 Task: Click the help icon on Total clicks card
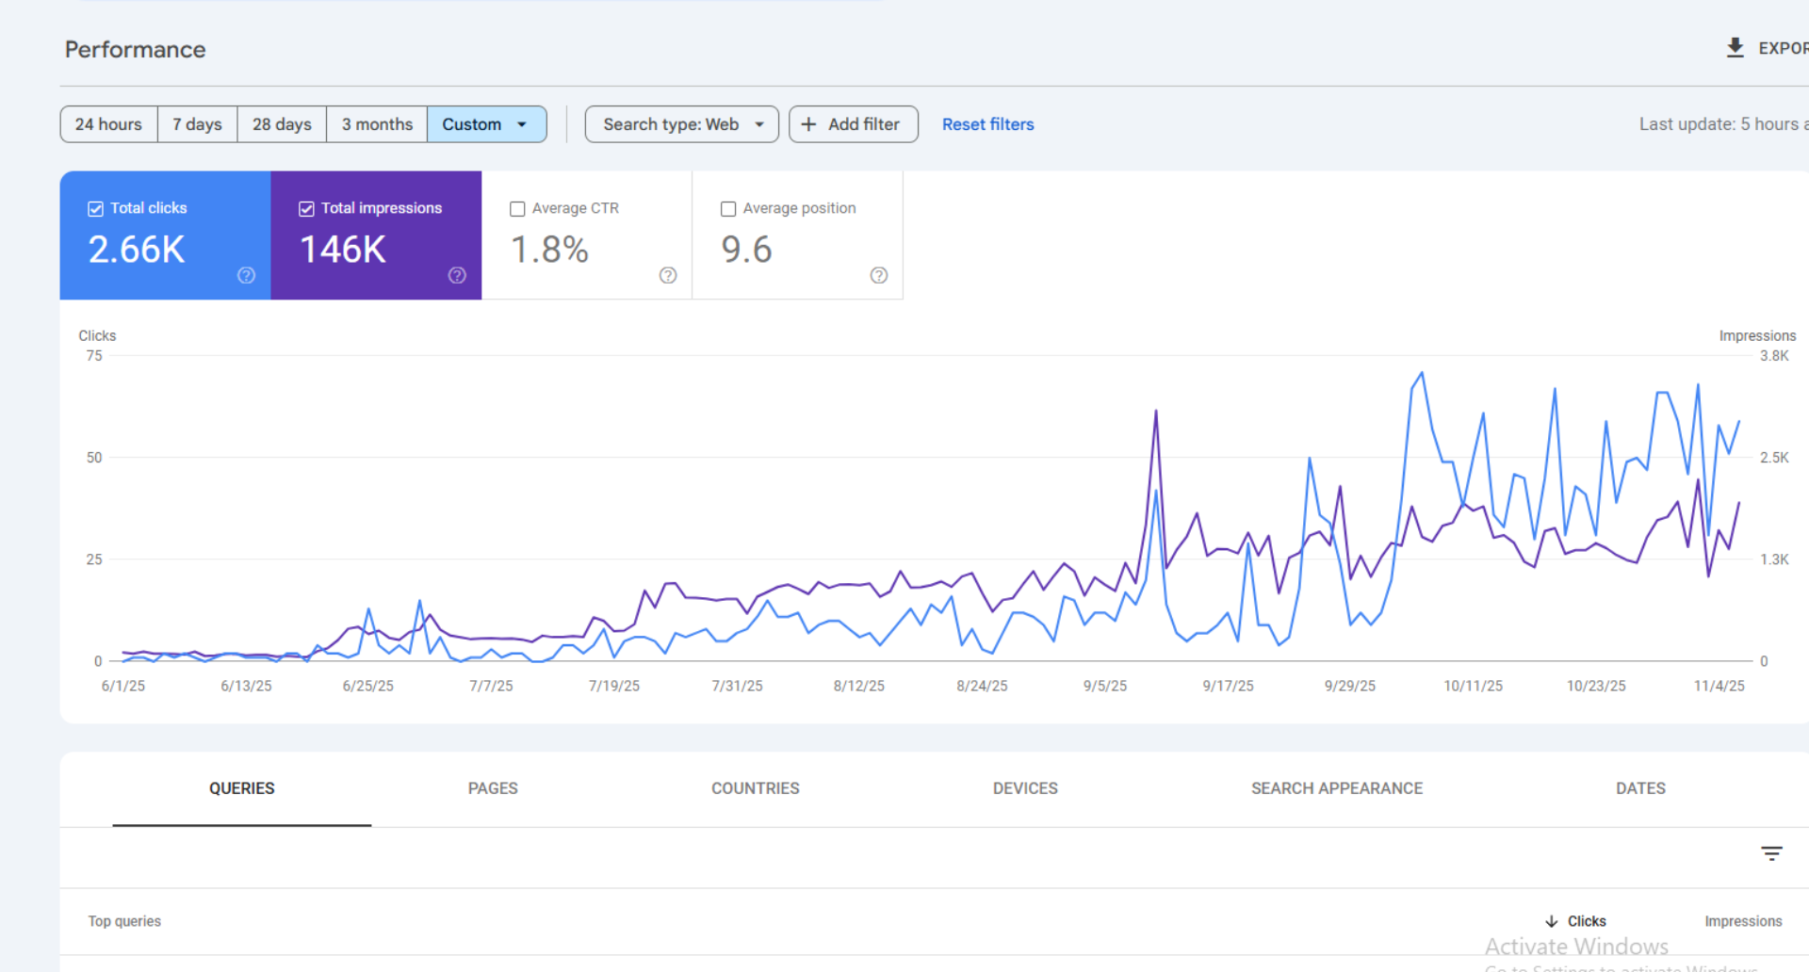pyautogui.click(x=246, y=275)
